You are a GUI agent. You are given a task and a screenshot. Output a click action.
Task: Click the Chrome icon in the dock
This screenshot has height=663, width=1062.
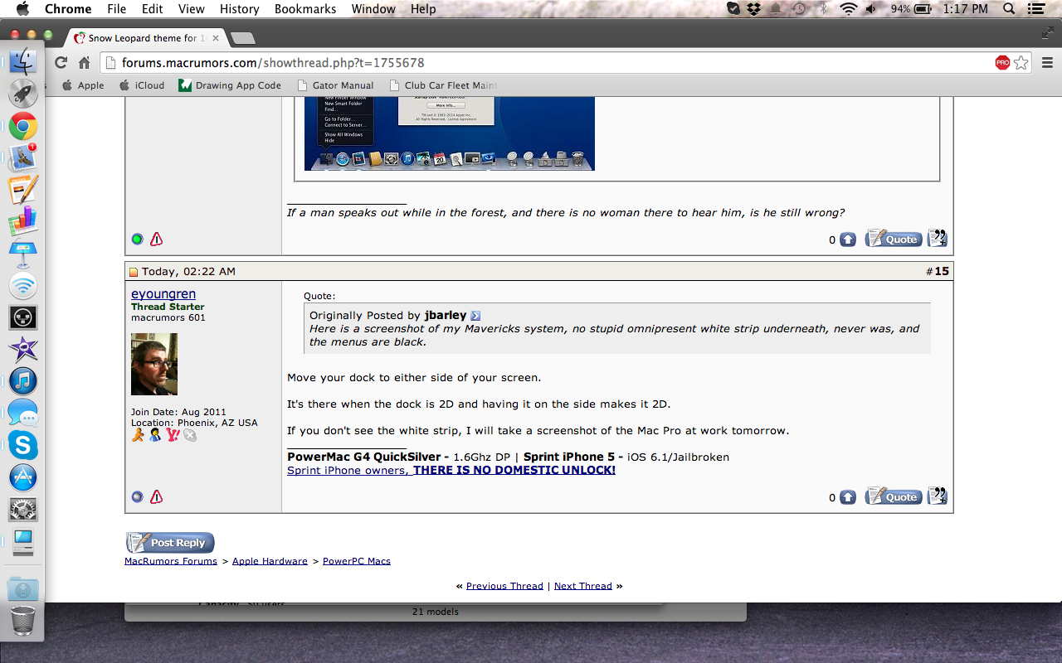[23, 126]
